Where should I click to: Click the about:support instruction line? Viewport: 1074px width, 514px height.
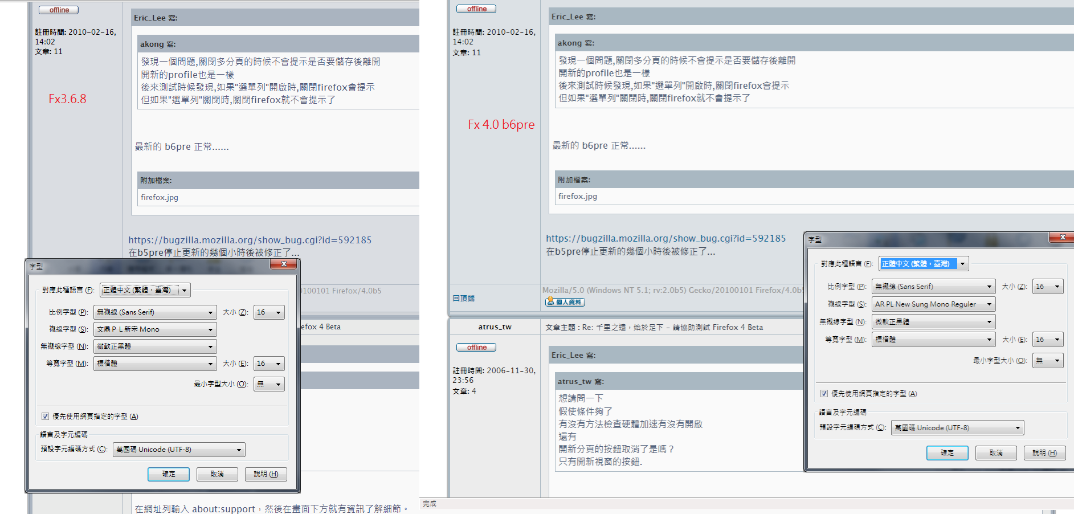271,509
